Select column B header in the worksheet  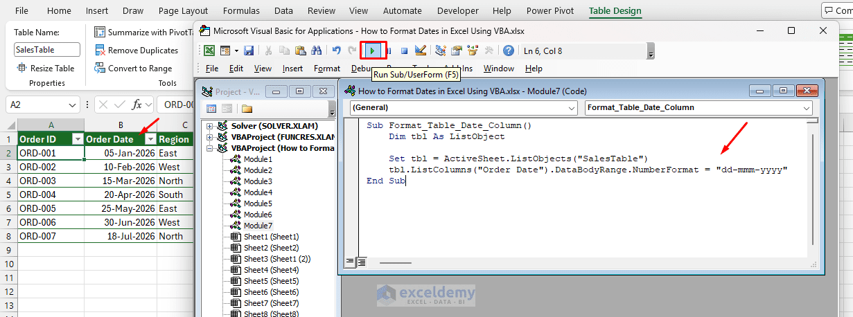coord(121,125)
